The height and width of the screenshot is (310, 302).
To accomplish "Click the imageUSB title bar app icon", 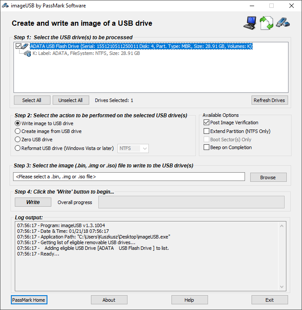I will coord(5,6).
